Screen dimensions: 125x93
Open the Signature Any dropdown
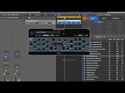(105, 37)
